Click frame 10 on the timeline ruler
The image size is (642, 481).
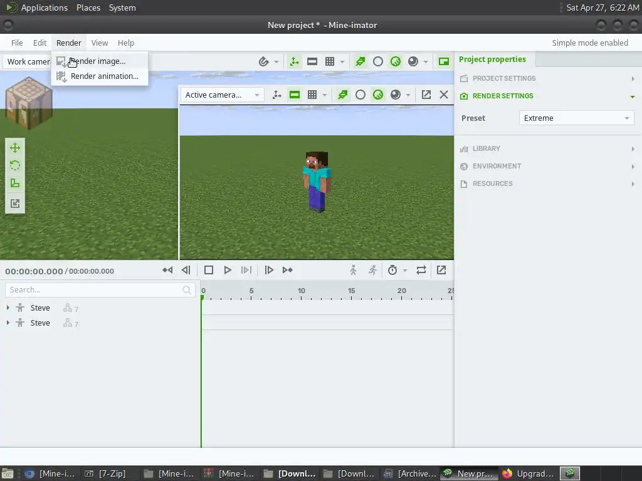point(302,291)
